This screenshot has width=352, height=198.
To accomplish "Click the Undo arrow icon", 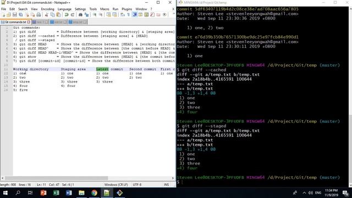I will [67, 15].
